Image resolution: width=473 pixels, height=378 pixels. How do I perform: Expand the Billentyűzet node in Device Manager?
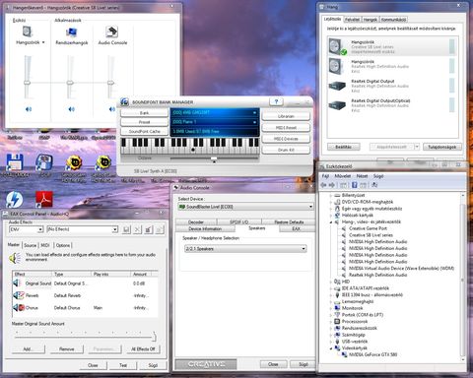click(331, 195)
